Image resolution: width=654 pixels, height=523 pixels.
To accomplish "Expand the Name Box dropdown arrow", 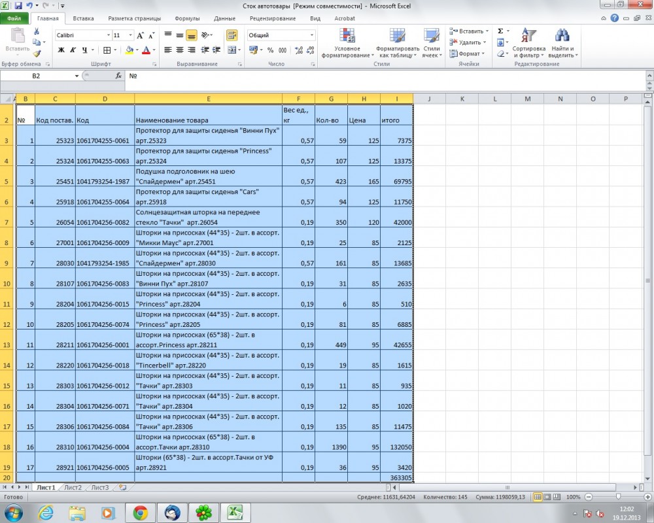I will (77, 76).
